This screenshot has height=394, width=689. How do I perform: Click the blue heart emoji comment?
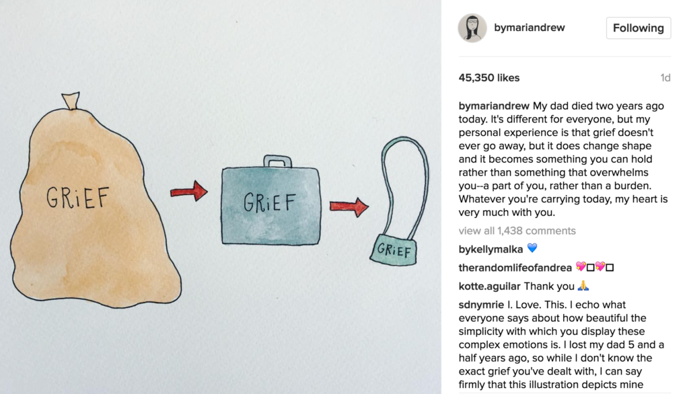tap(532, 248)
